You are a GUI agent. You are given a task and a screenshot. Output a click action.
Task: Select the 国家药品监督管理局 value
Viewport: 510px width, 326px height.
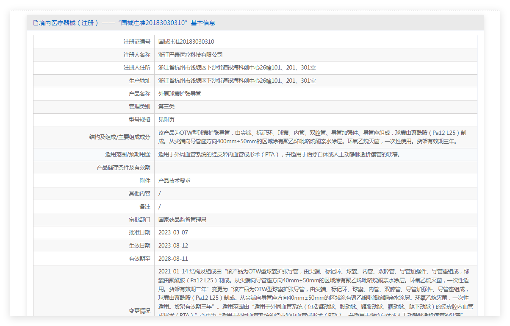click(x=183, y=220)
